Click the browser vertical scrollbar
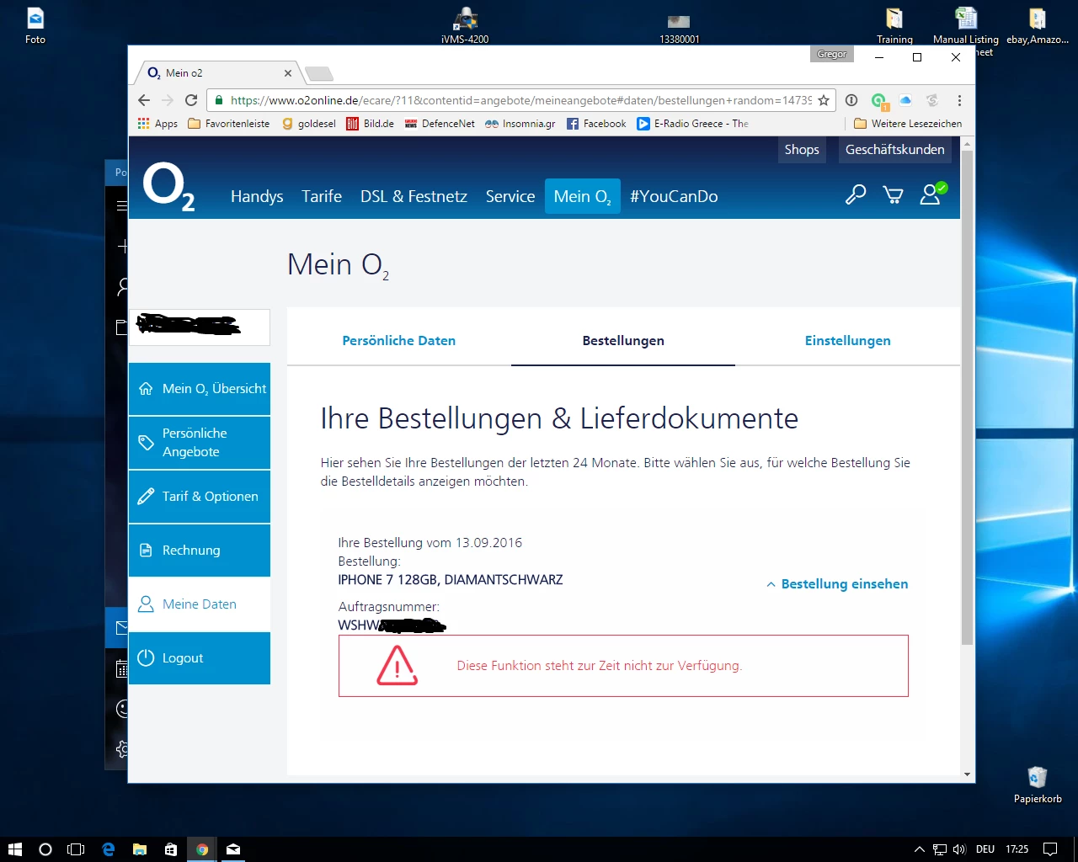This screenshot has height=862, width=1078. (967, 396)
